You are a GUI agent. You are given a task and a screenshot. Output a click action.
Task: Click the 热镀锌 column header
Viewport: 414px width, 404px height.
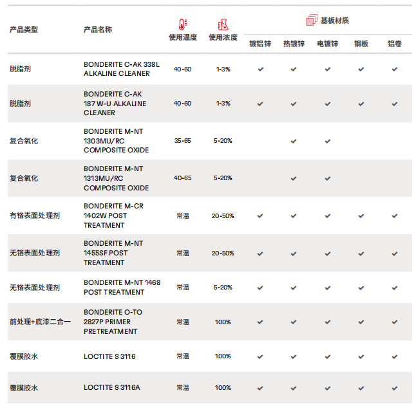coord(294,44)
